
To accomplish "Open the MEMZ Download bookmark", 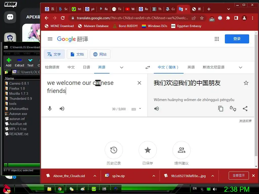I will pos(59,26).
